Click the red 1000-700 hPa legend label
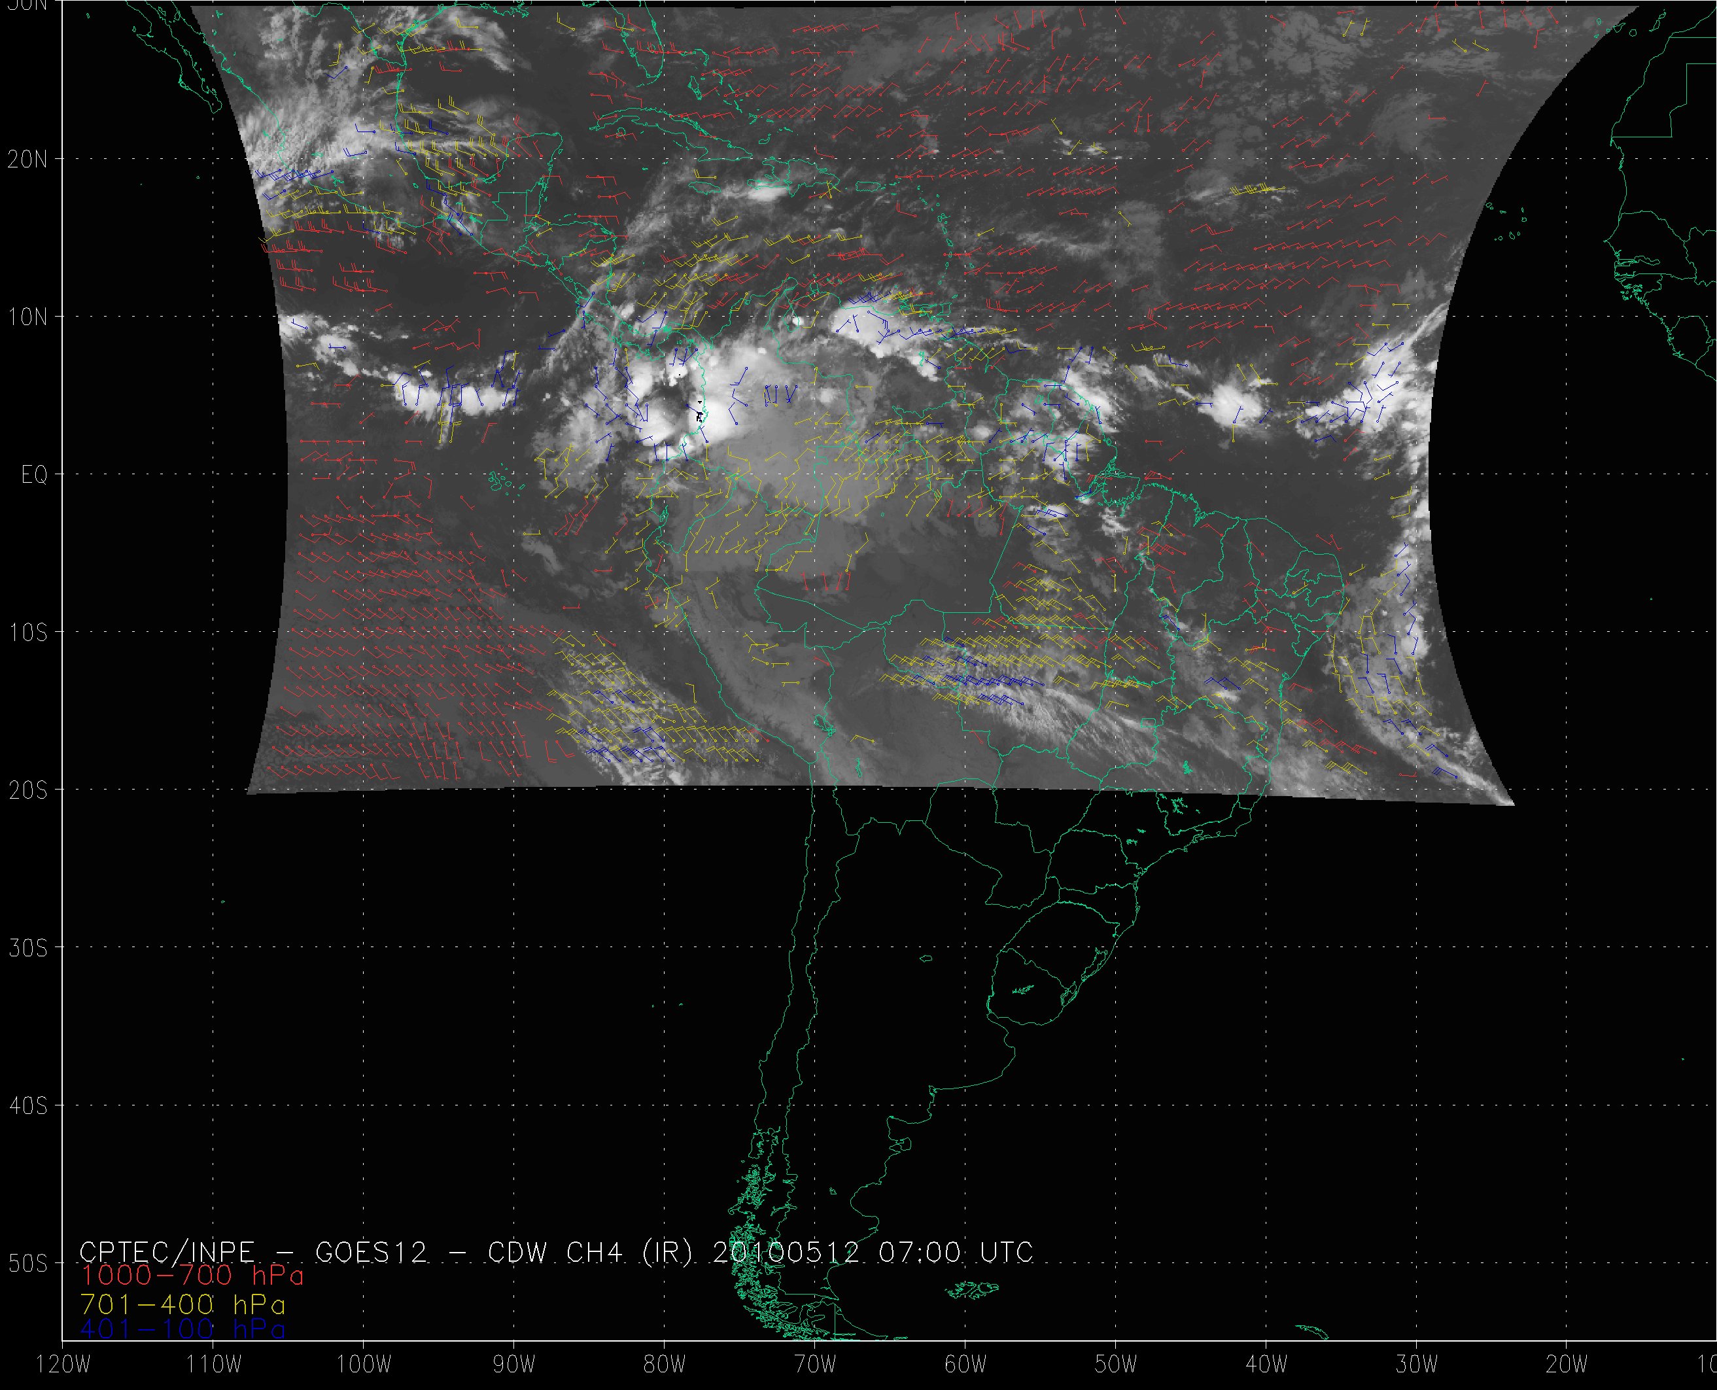 (x=192, y=1276)
